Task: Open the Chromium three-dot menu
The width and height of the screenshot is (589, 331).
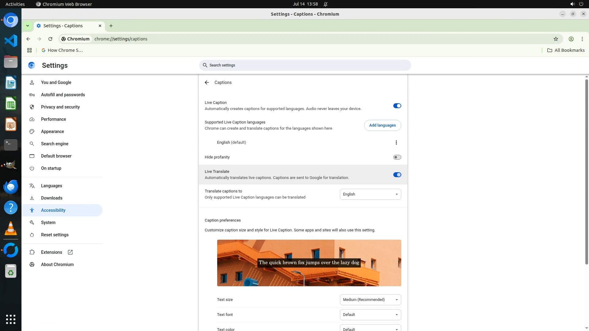Action: pos(582,39)
